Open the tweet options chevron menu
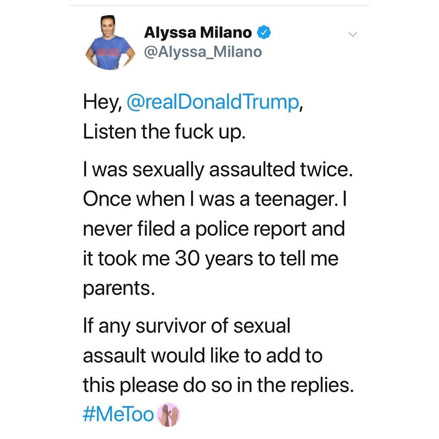This screenshot has height=439, width=439. (x=353, y=35)
